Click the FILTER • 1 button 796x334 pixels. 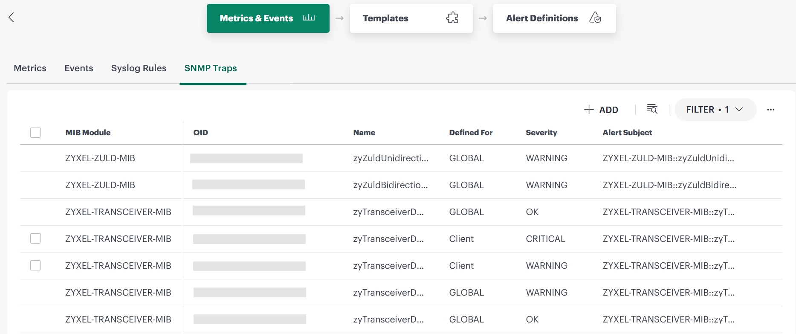point(715,110)
